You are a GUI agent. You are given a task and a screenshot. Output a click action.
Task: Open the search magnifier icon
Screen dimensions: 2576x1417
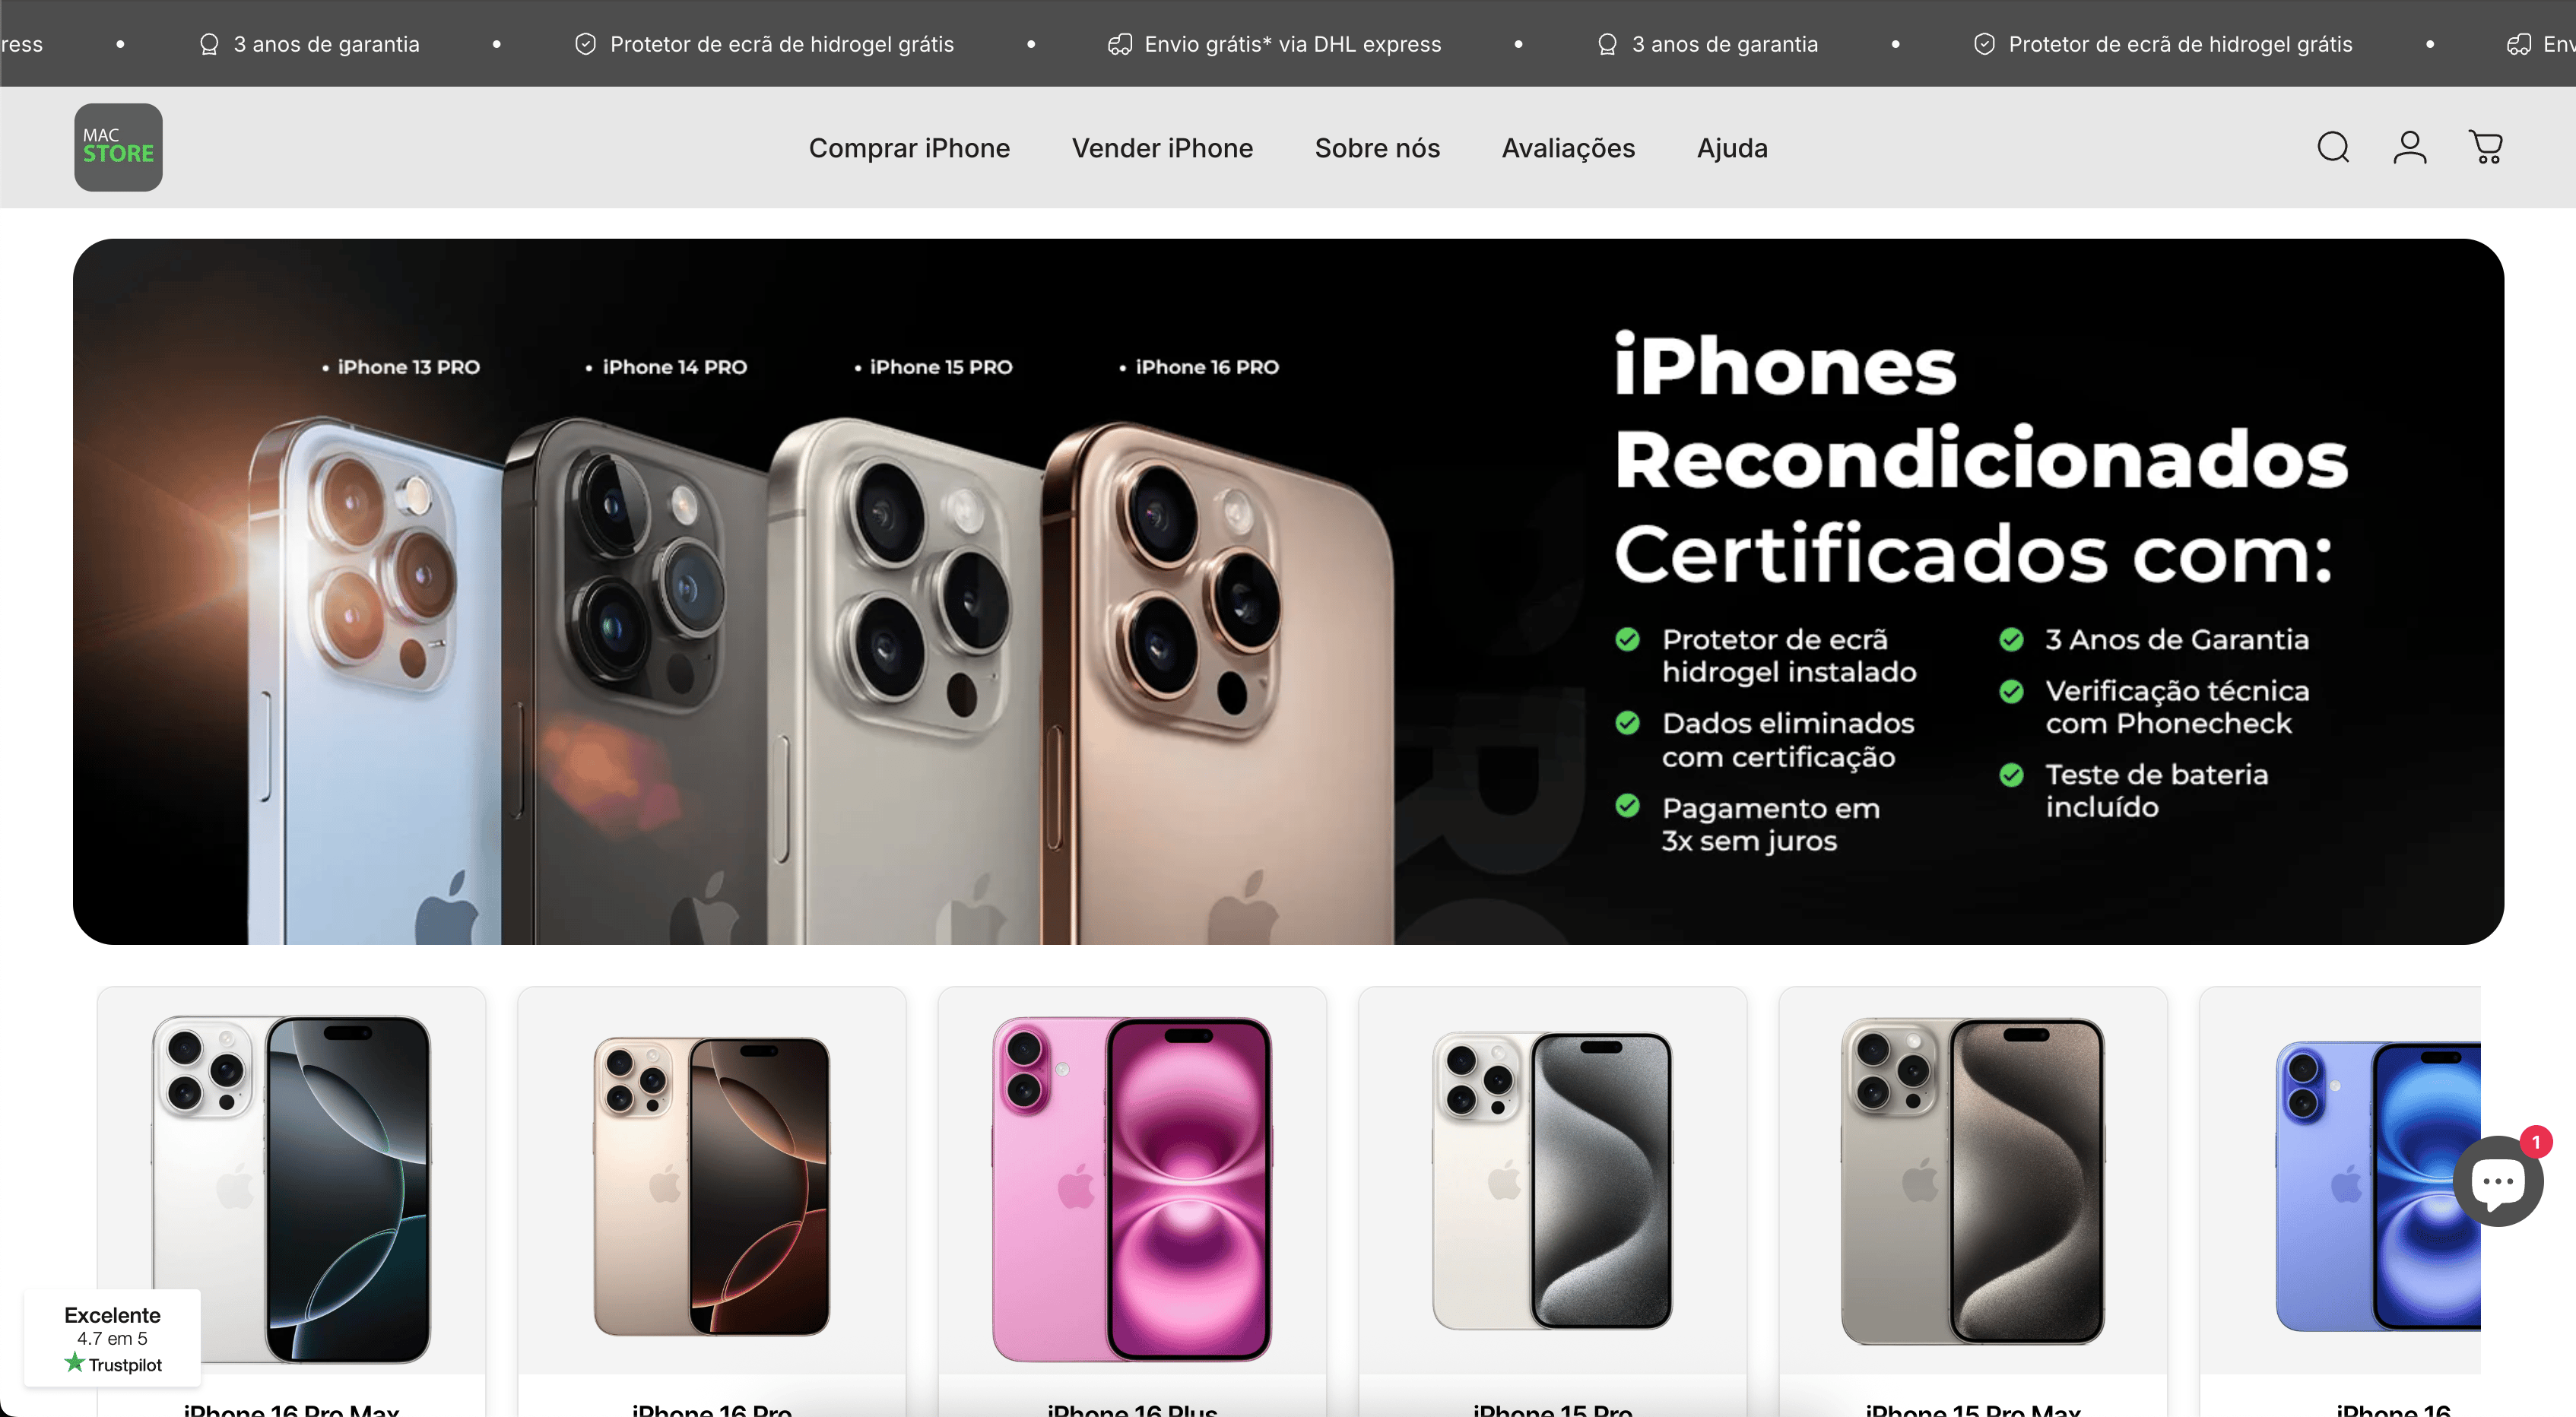pos(2333,147)
